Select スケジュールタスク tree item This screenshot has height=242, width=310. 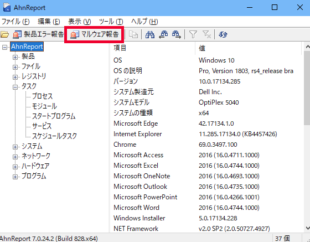coord(54,136)
